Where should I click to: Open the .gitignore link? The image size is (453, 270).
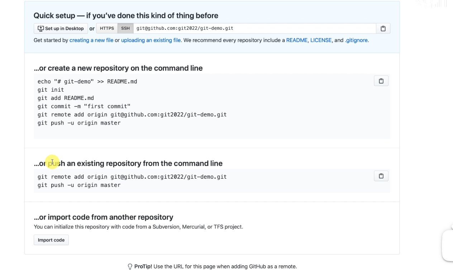(356, 40)
